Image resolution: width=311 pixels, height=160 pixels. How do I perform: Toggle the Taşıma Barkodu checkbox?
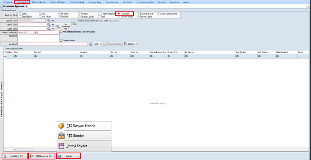[62, 41]
